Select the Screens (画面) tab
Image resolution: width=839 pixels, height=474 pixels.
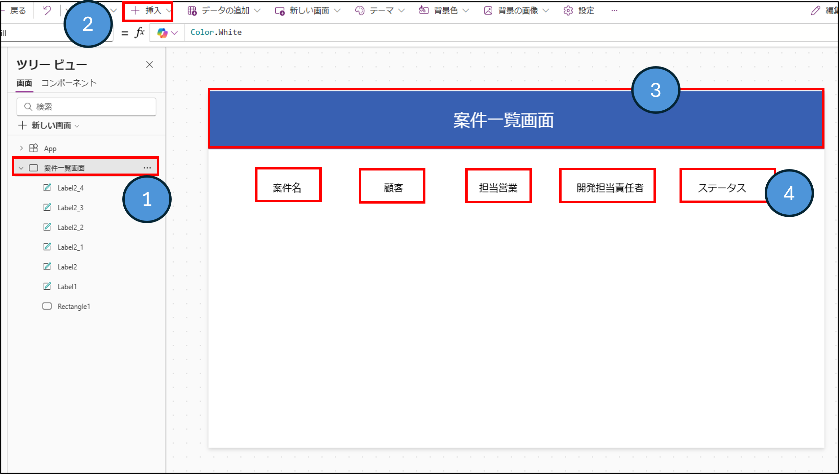pyautogui.click(x=24, y=83)
